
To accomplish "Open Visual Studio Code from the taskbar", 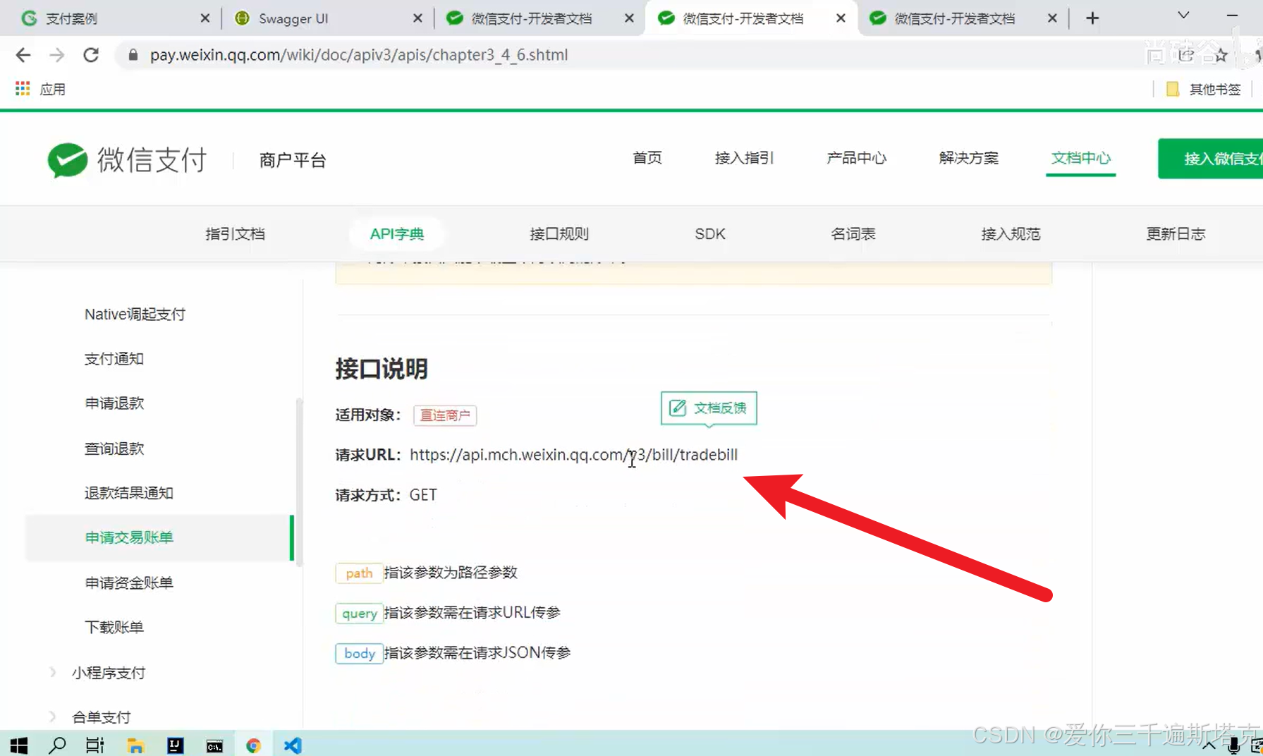I will pos(293,745).
